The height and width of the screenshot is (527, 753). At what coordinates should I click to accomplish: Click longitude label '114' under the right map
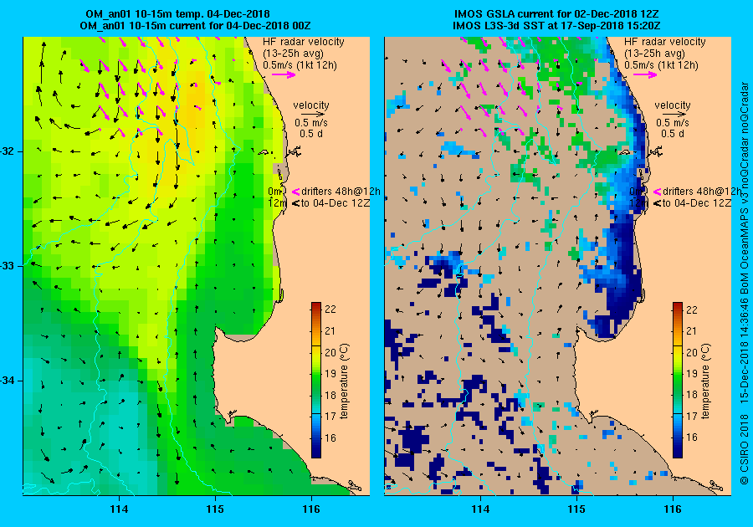tap(480, 509)
